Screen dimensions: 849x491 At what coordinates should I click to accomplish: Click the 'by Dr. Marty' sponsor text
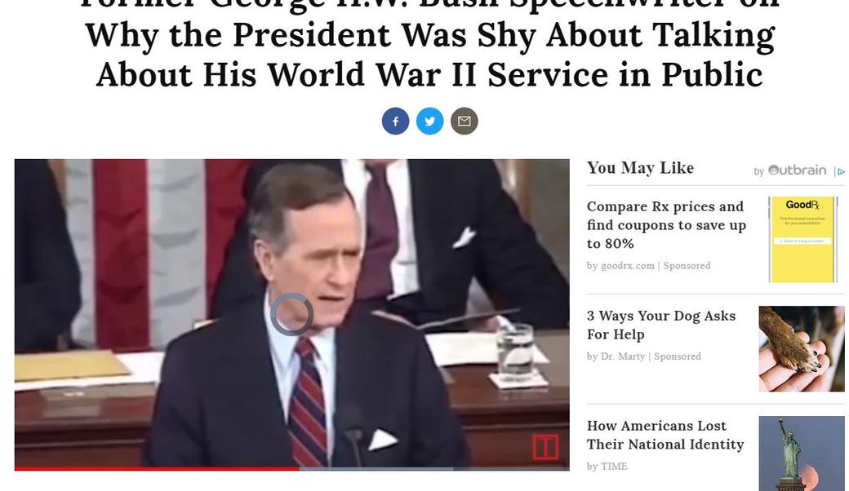pyautogui.click(x=616, y=356)
